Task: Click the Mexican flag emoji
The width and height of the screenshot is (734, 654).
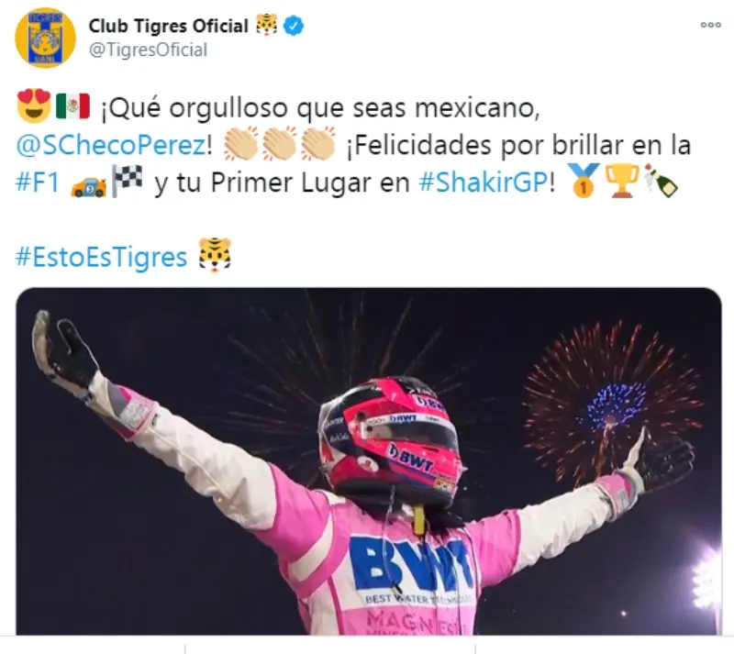Action: [x=72, y=105]
